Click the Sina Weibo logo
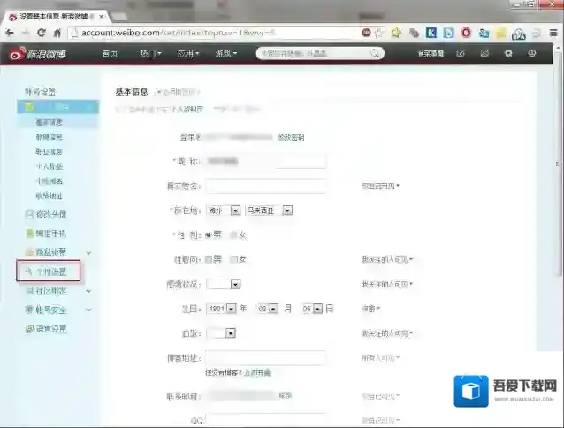Screen dimensions: 564x428 pyautogui.click(x=38, y=54)
